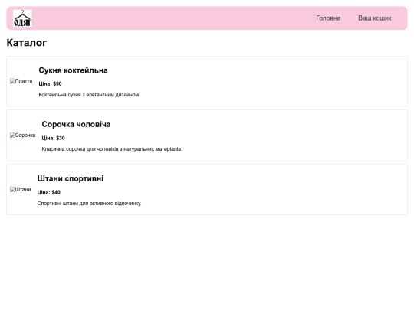Click description Класична сорочка для чоловіків

tap(112, 149)
